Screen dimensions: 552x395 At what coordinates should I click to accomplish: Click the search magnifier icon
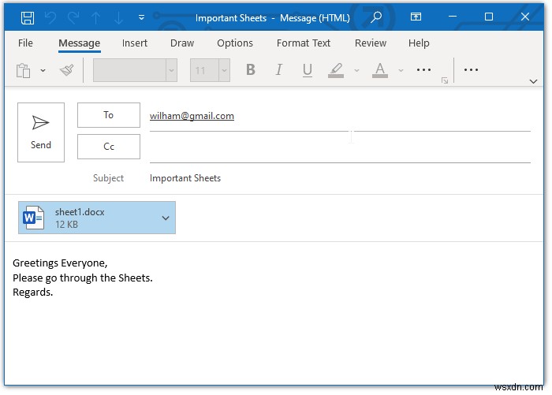[x=376, y=17]
